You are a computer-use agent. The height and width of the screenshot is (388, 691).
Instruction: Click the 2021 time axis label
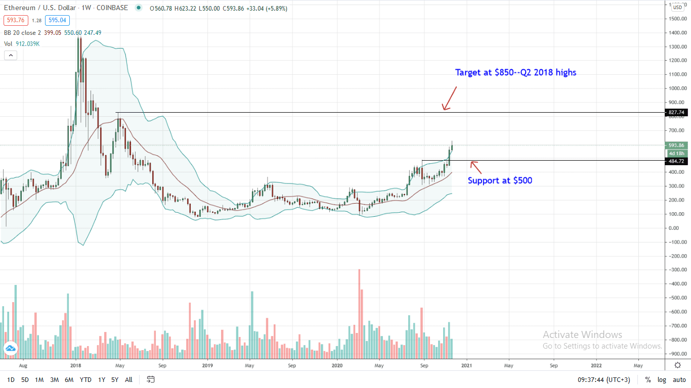coord(467,365)
